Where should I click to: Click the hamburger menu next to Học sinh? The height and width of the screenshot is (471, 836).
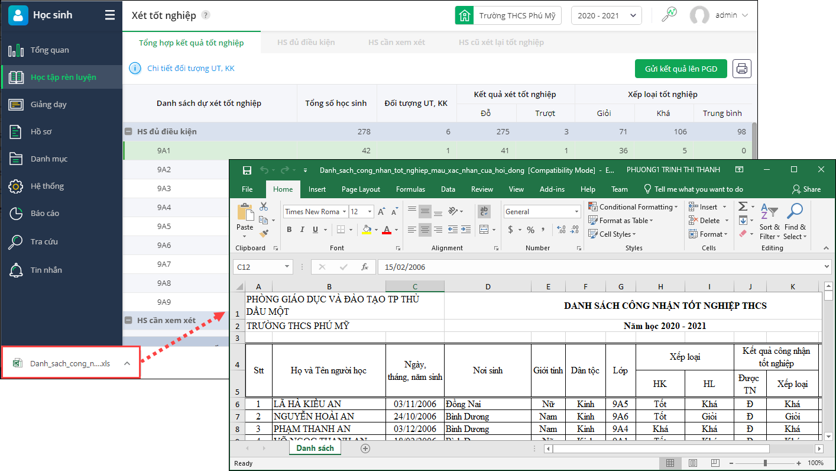coord(110,15)
